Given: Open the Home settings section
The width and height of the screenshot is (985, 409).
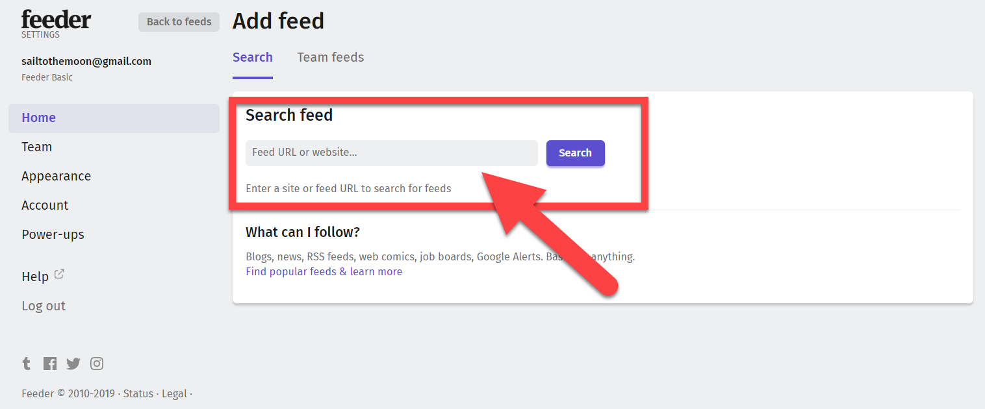Looking at the screenshot, I should pos(38,118).
